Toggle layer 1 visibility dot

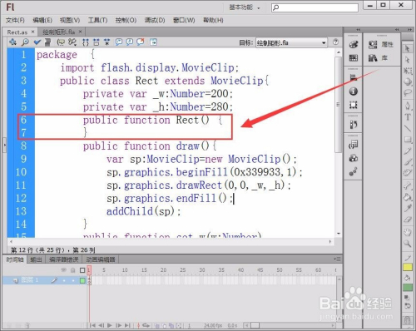[x=64, y=280]
